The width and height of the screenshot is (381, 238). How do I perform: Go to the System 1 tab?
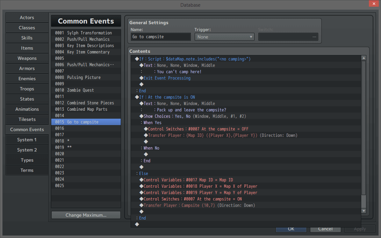(27, 140)
